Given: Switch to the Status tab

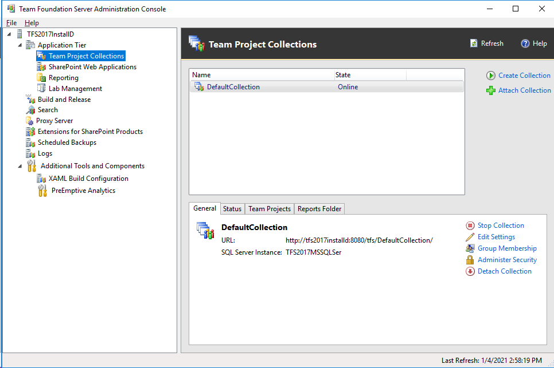Looking at the screenshot, I should pyautogui.click(x=232, y=208).
